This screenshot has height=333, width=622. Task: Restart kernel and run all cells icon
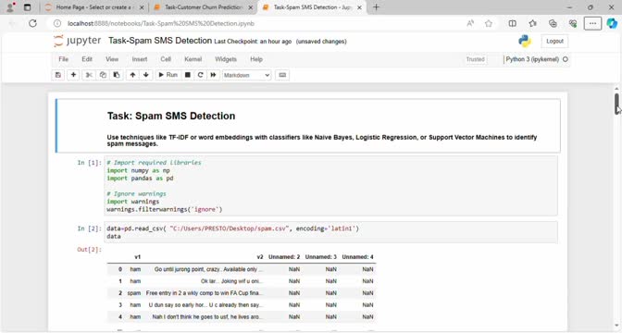[214, 75]
